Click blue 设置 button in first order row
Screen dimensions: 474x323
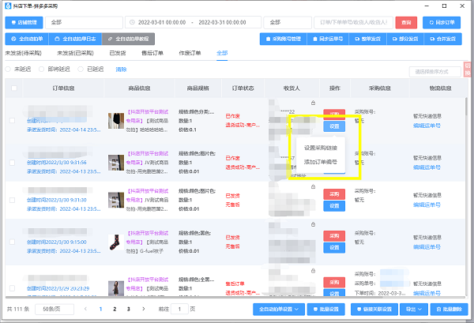pos(334,126)
